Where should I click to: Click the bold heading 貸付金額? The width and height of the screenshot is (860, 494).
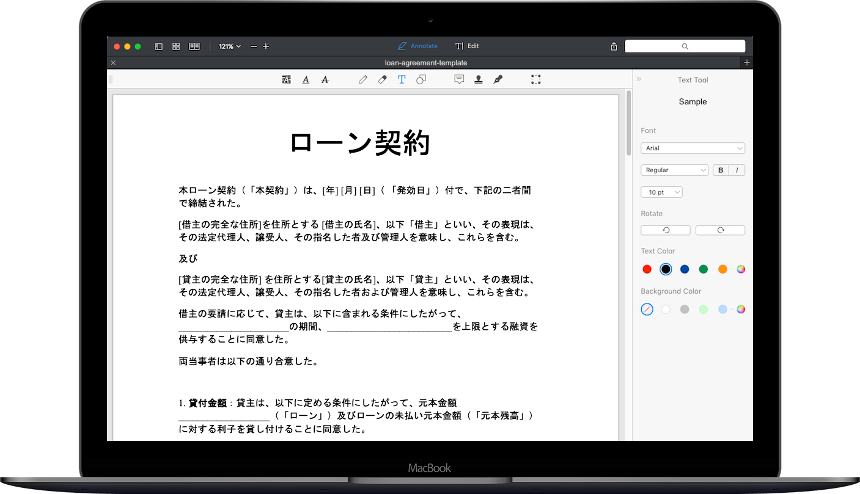(208, 403)
